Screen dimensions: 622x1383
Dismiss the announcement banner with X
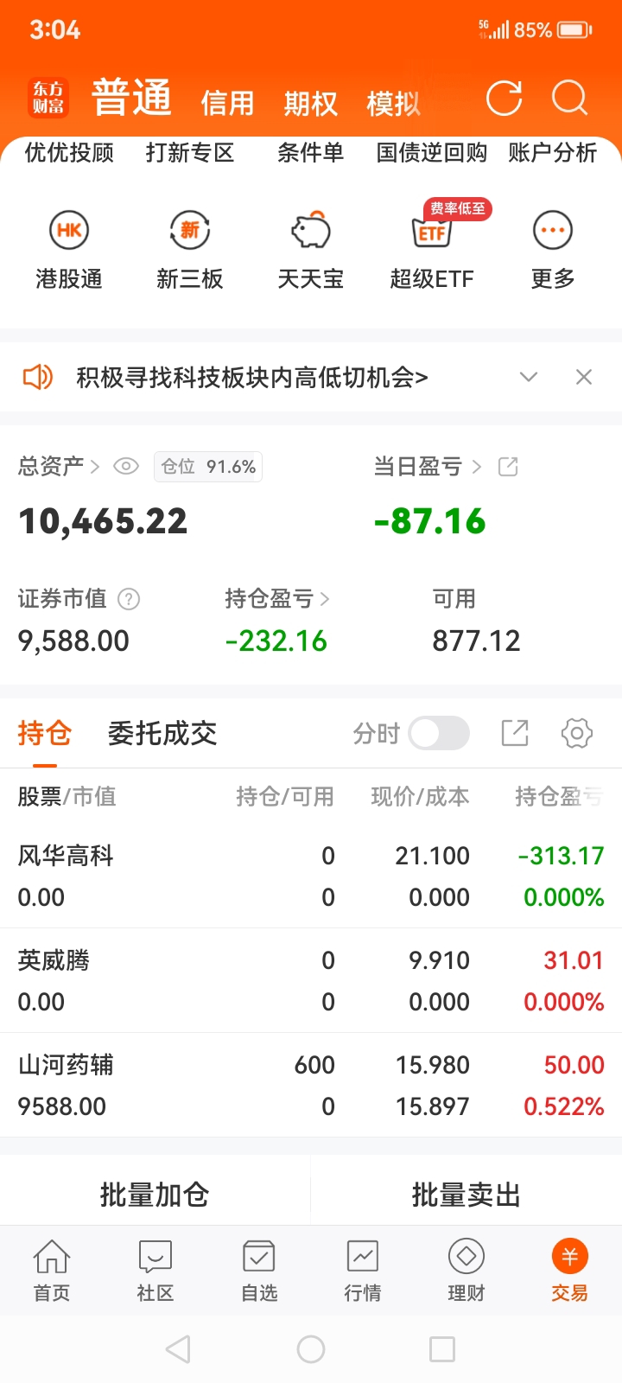tap(584, 377)
